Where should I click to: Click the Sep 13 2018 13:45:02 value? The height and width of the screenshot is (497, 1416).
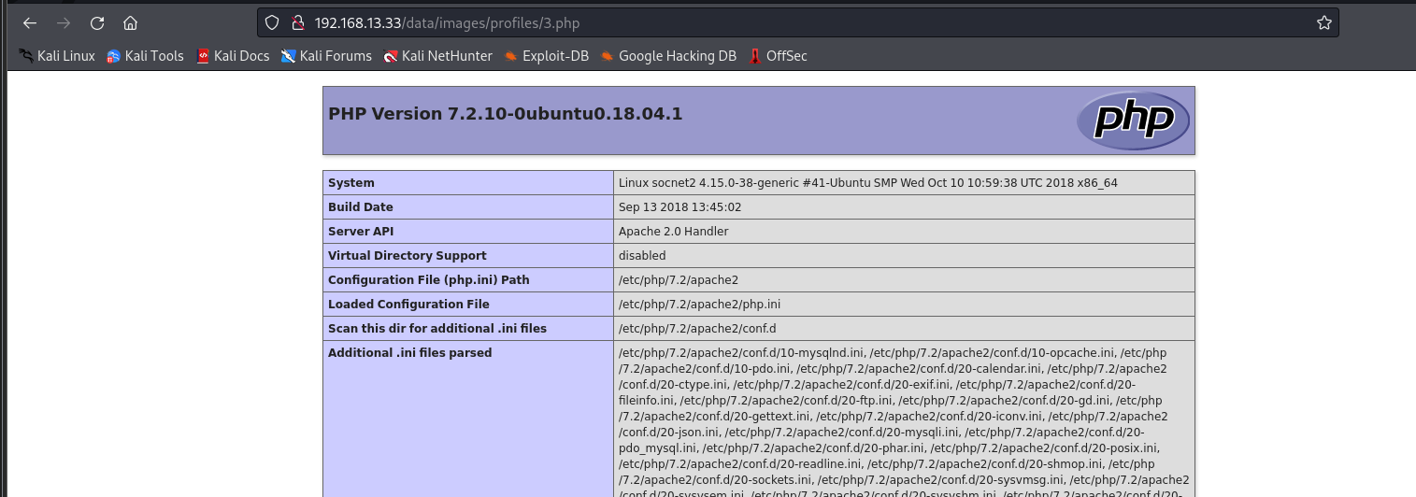[680, 207]
